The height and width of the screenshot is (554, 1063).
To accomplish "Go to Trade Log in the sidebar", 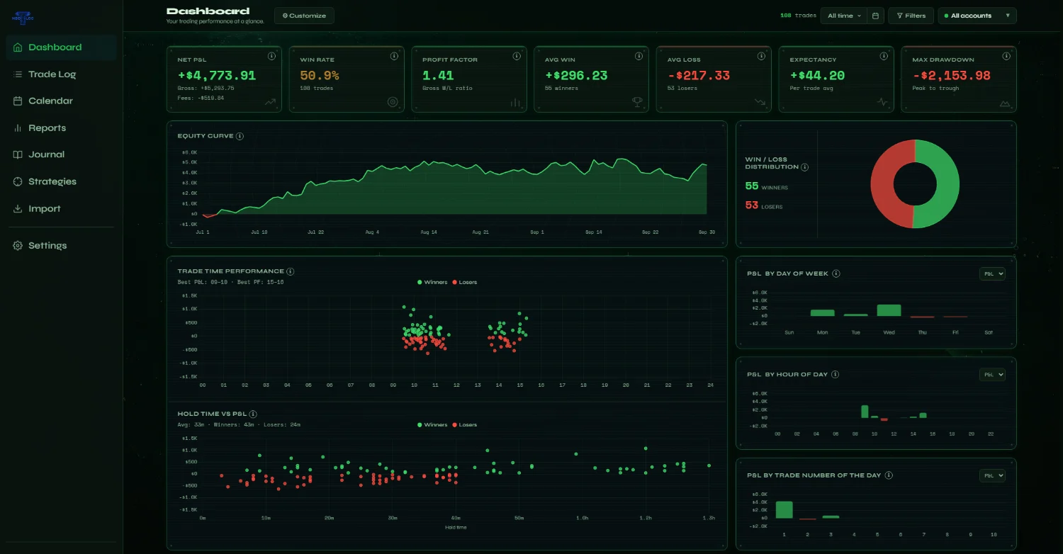I will pyautogui.click(x=61, y=74).
